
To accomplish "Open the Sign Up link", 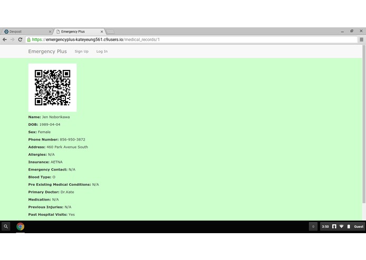I will pyautogui.click(x=82, y=52).
